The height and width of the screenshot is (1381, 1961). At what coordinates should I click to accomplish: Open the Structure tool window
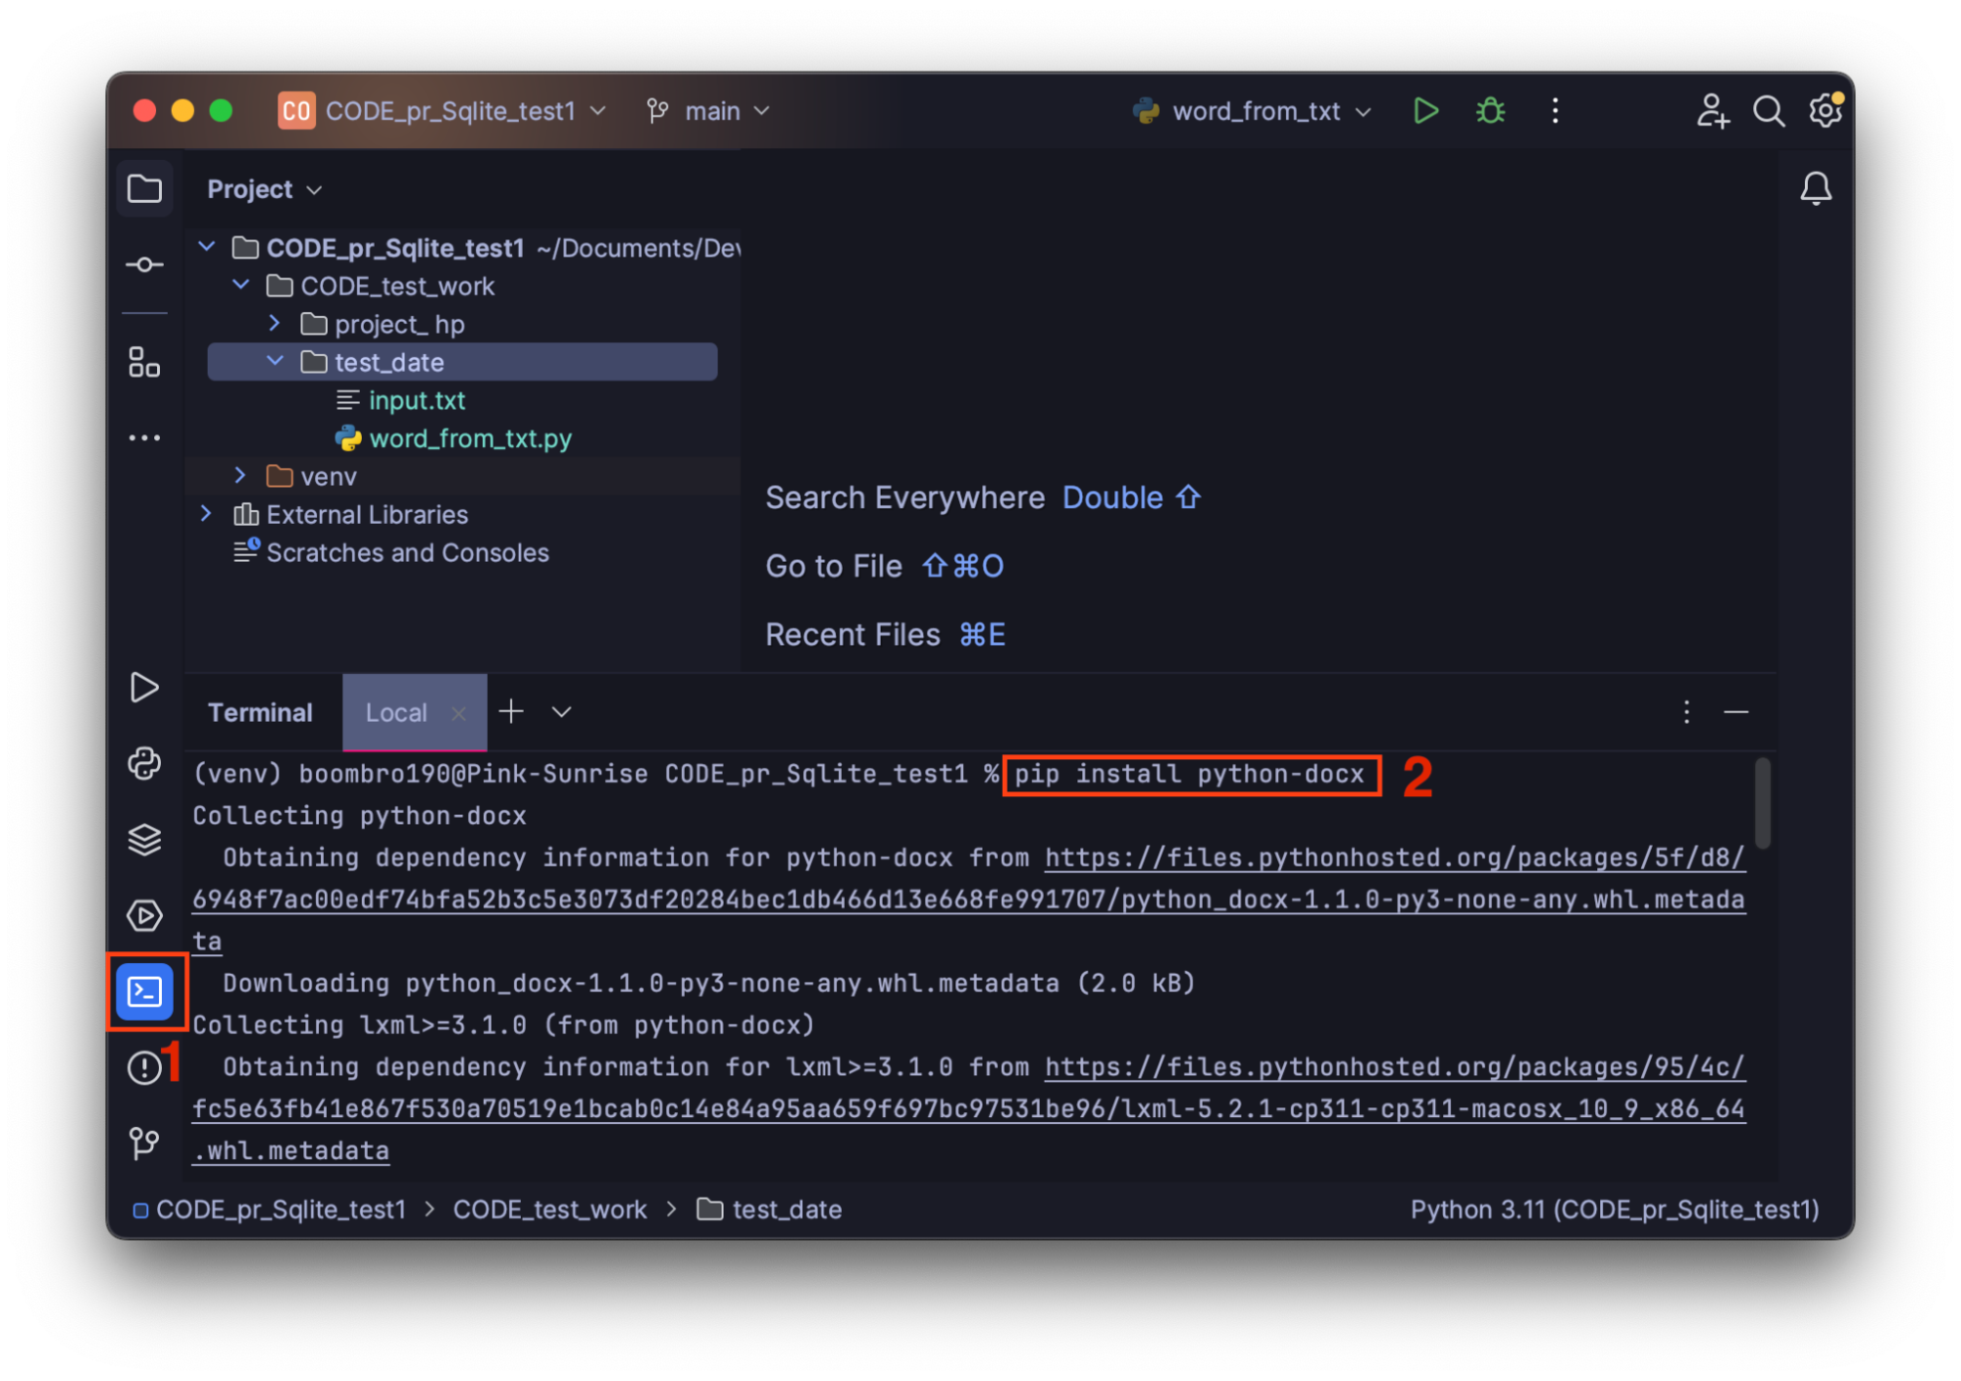click(x=144, y=362)
